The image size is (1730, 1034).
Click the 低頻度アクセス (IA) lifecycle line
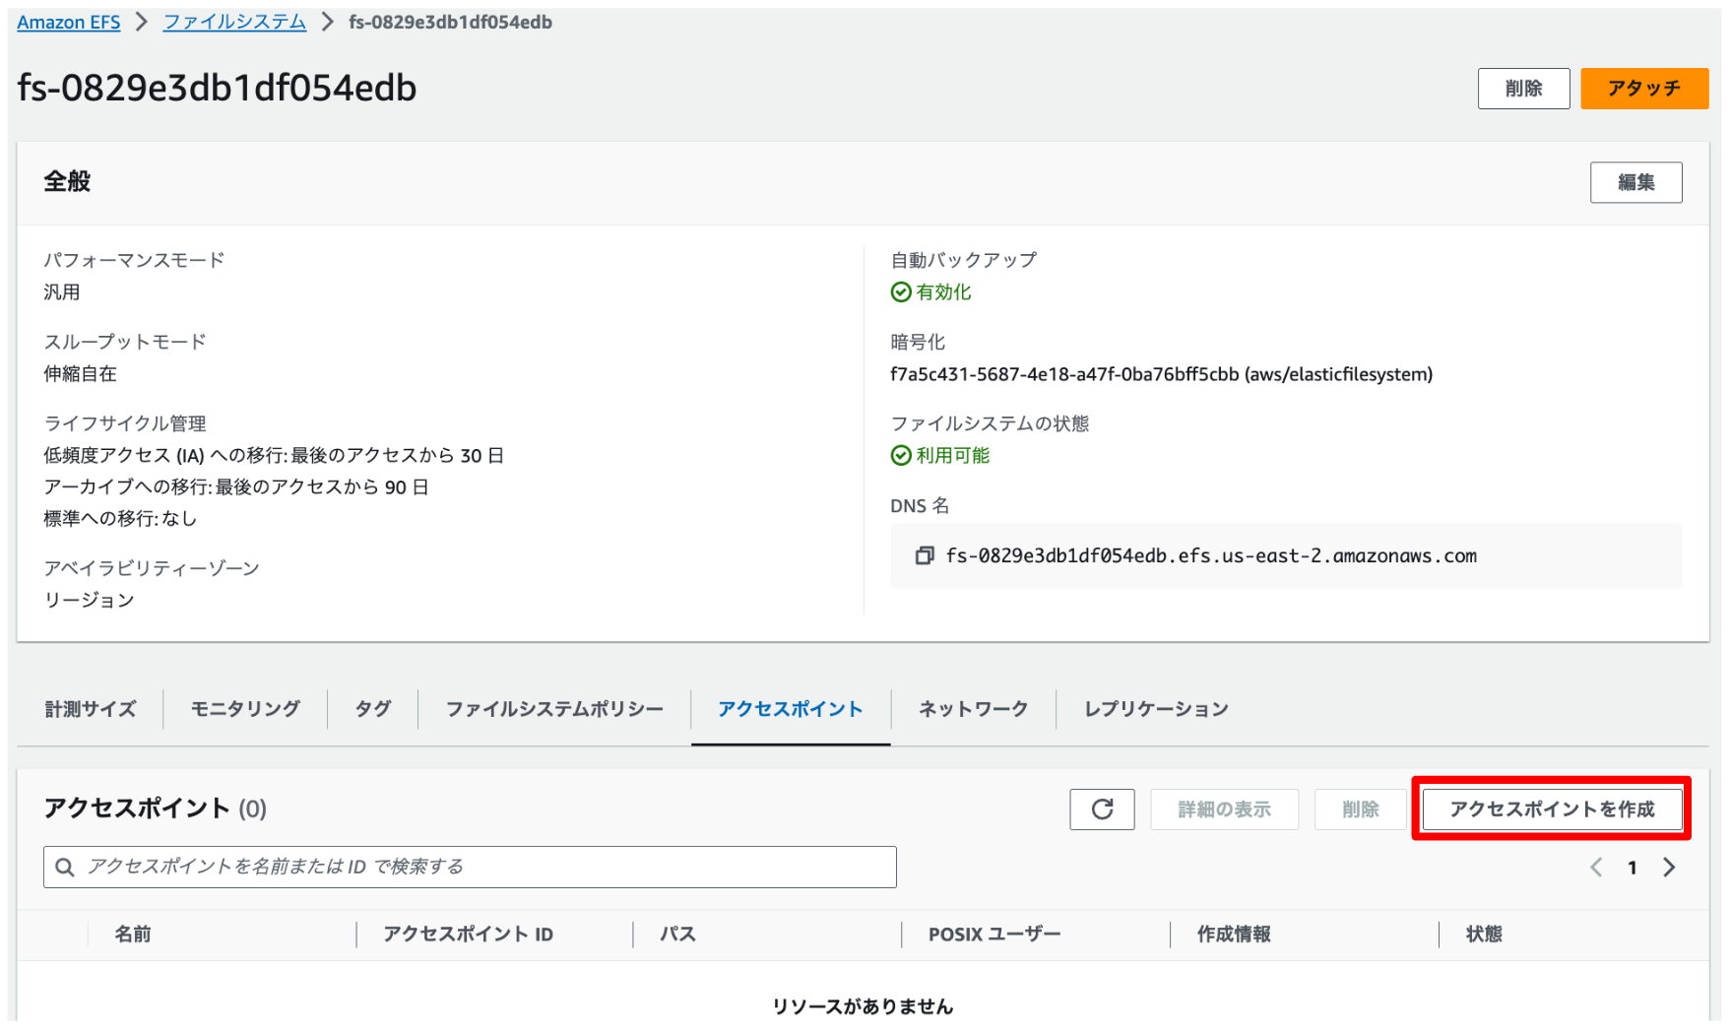(274, 456)
